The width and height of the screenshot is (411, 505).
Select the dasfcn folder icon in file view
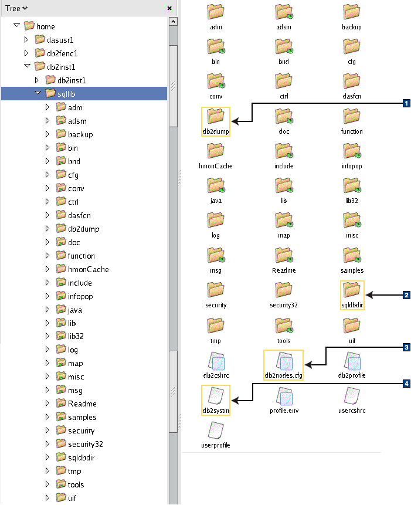[351, 81]
